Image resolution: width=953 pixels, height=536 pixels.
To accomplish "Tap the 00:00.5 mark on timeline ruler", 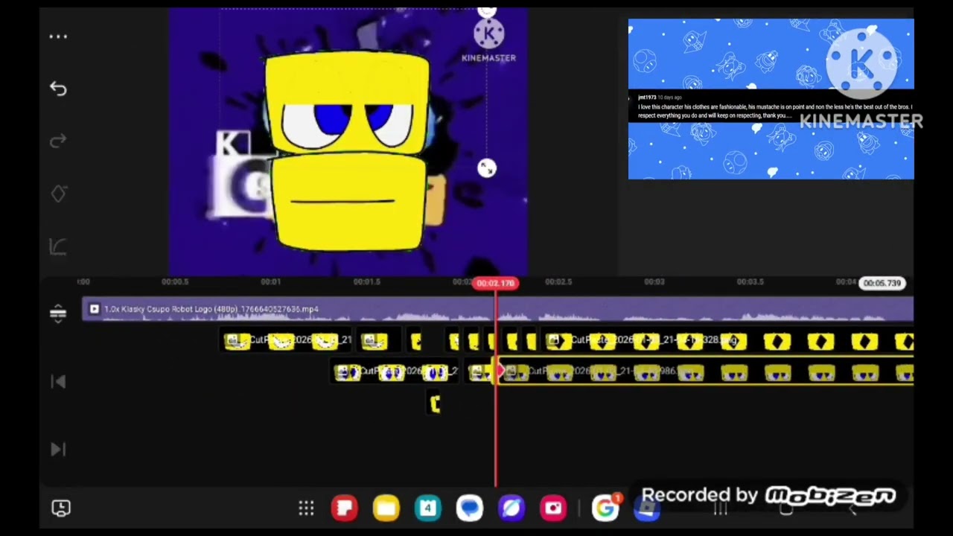I will point(175,282).
